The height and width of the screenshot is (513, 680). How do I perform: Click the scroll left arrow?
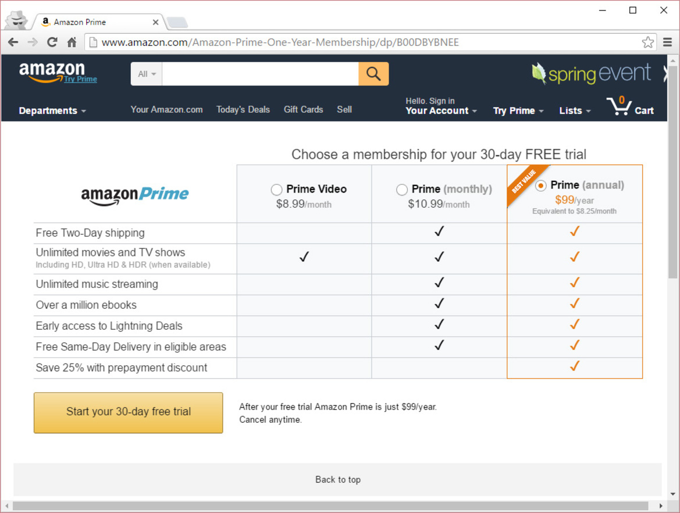[x=6, y=505]
